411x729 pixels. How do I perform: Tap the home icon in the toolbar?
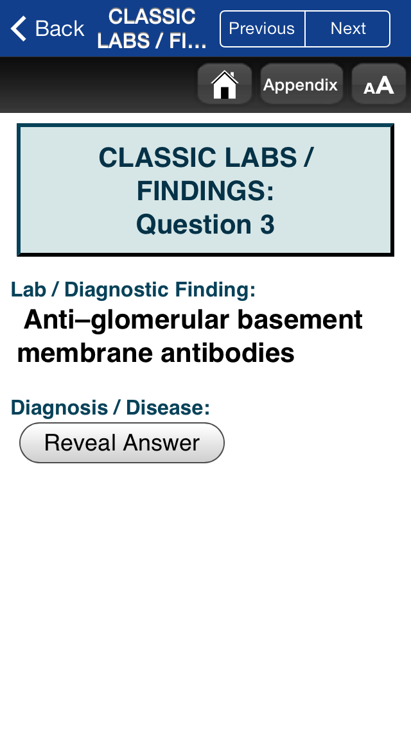click(224, 84)
